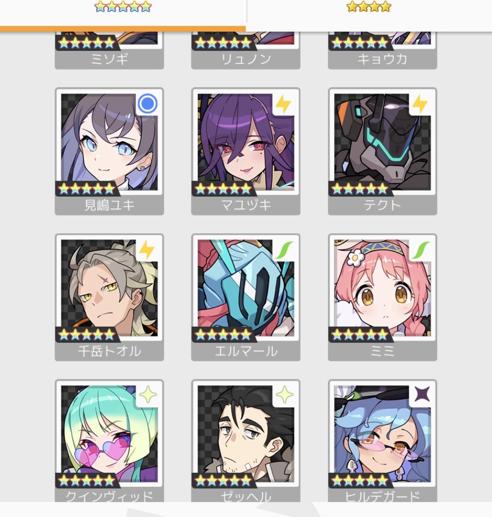Screen dimensions: 492x517
Task: Tap the ミソギ name label
Action: point(109,59)
